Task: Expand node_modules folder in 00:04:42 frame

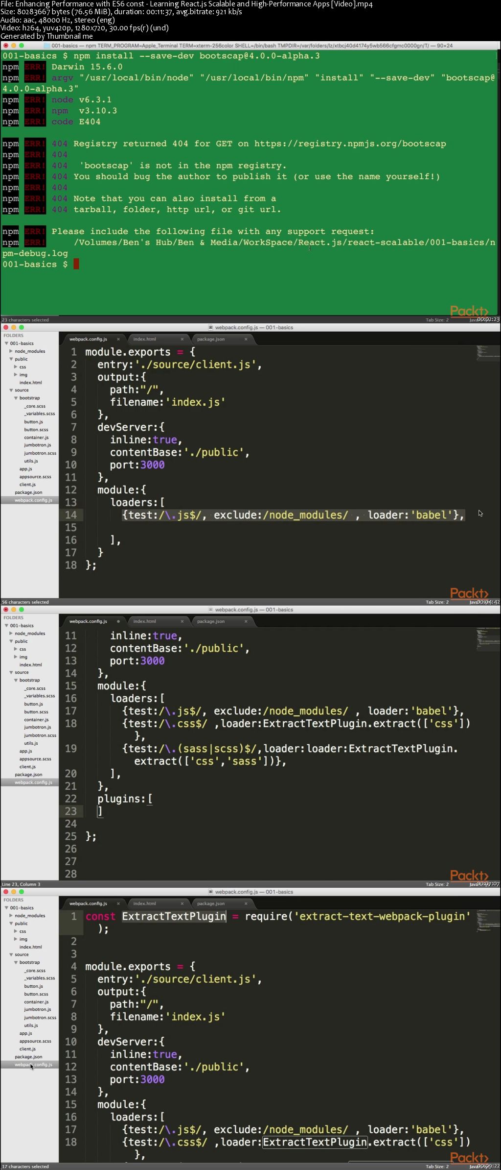Action: coord(11,351)
